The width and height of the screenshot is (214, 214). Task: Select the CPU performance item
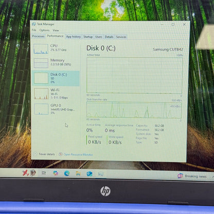(x=56, y=48)
